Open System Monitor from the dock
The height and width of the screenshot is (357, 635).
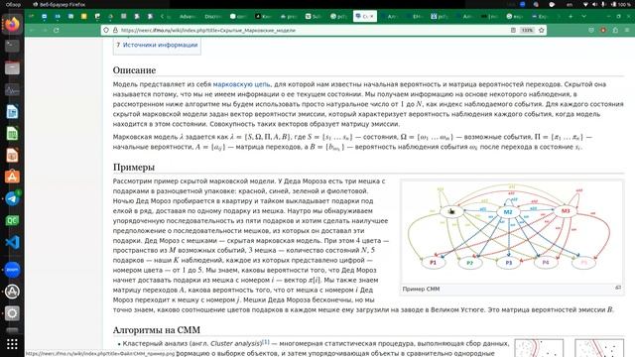tap(12, 89)
